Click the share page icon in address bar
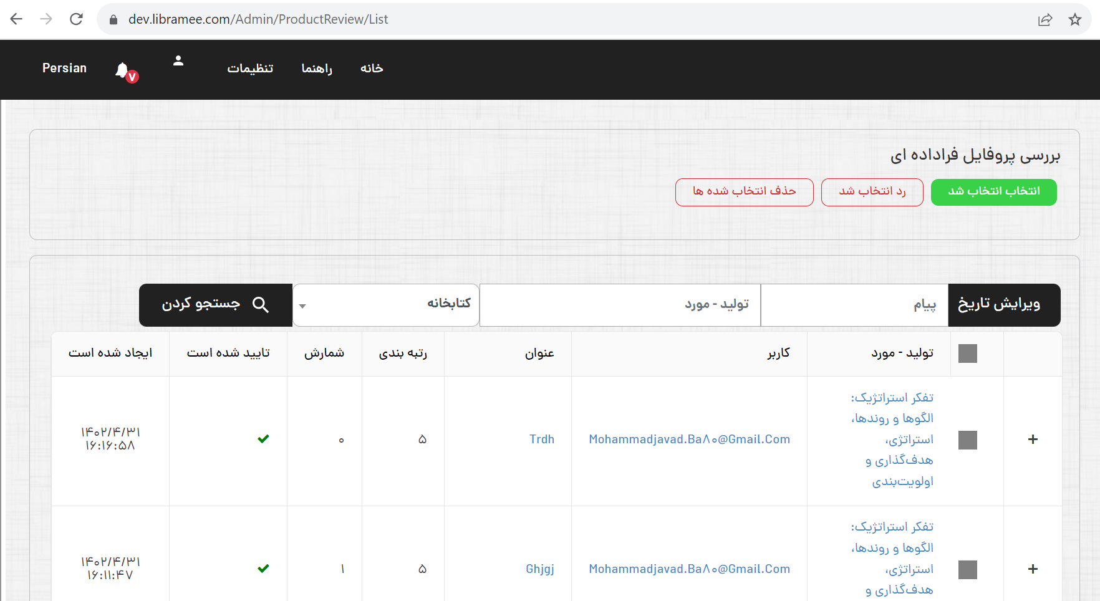Viewport: 1100px width, 601px height. pos(1045,19)
